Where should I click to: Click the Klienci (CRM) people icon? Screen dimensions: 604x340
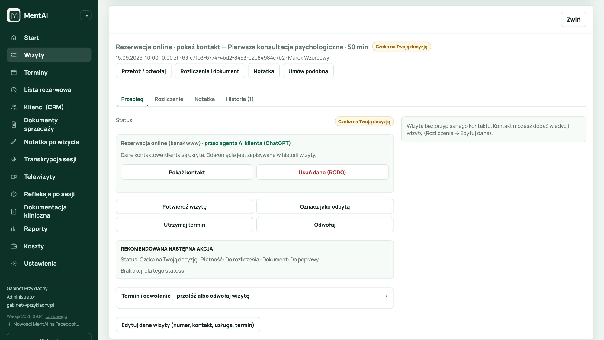pyautogui.click(x=14, y=107)
